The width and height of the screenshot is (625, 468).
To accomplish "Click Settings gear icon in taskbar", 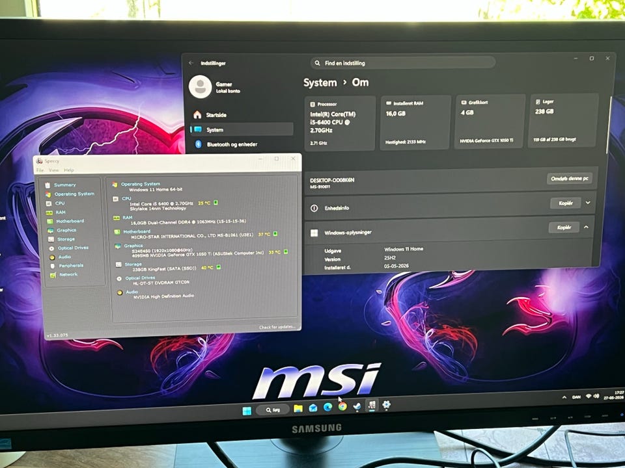I will [386, 405].
